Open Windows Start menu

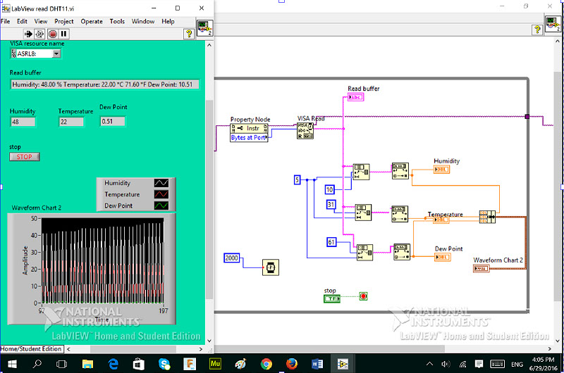click(12, 364)
